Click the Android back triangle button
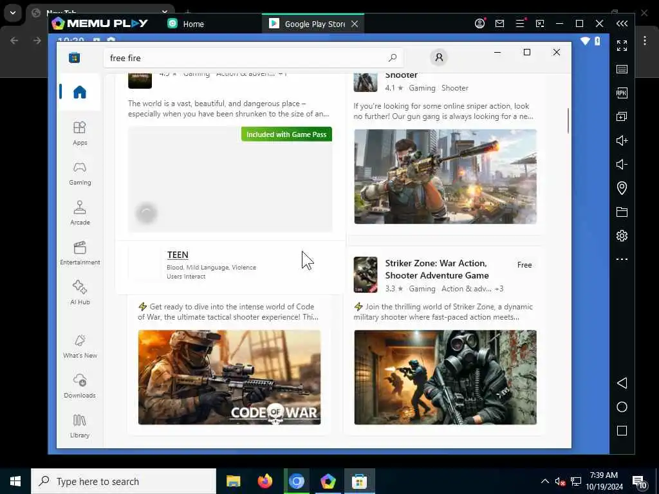The width and height of the screenshot is (659, 494). click(x=622, y=383)
